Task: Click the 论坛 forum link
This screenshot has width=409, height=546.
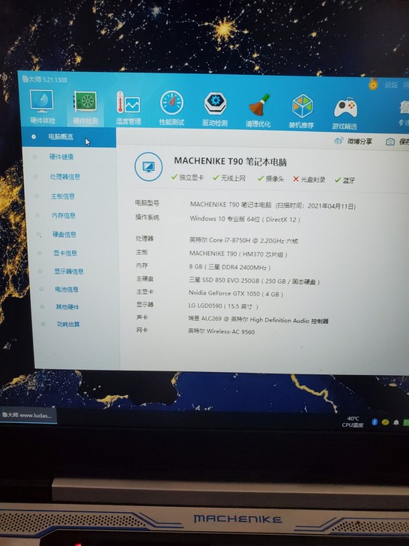Action: (x=391, y=85)
